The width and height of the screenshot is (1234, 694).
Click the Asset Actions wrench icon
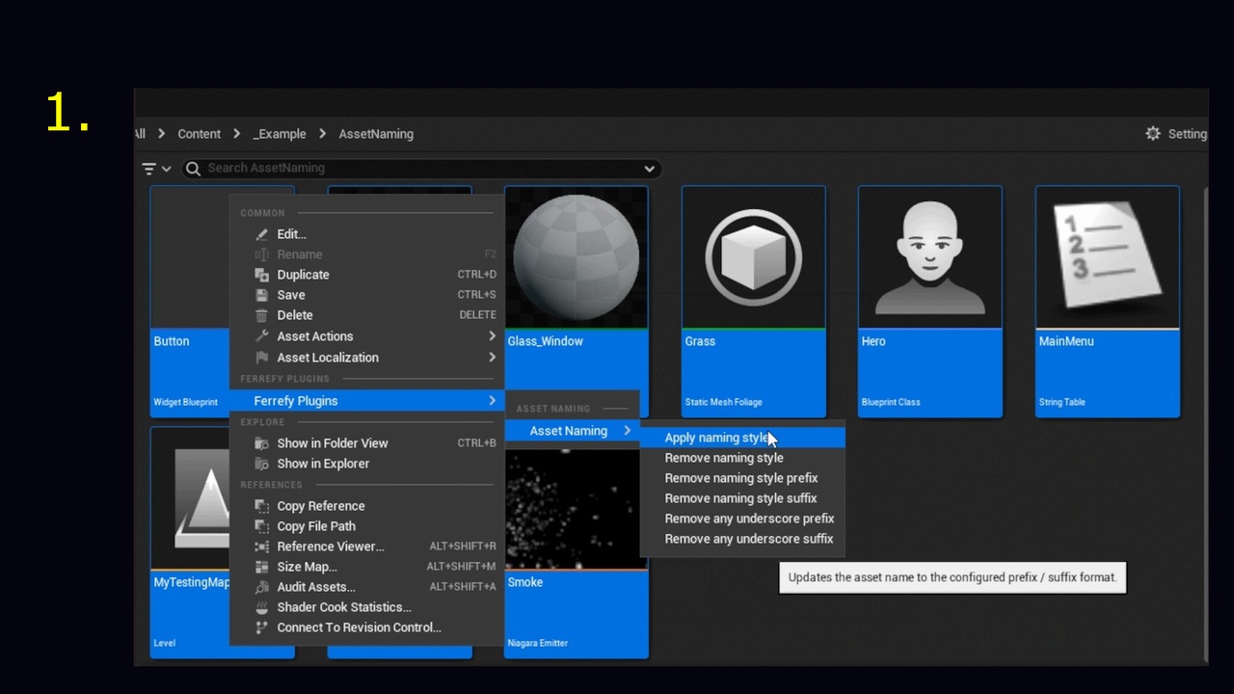pos(261,336)
